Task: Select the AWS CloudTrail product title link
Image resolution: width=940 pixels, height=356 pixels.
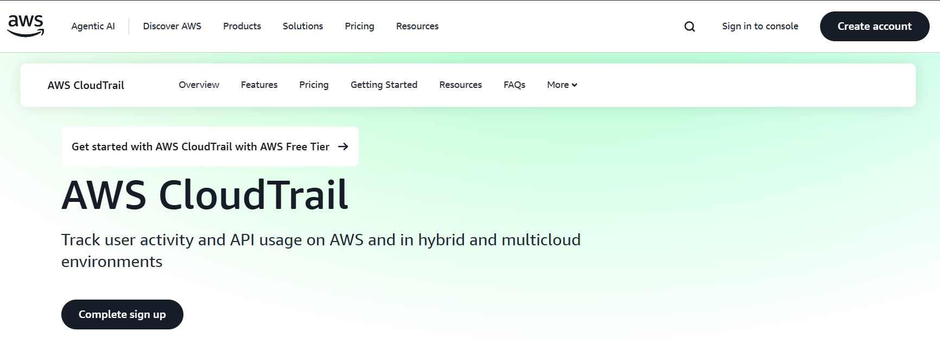Action: [x=86, y=85]
